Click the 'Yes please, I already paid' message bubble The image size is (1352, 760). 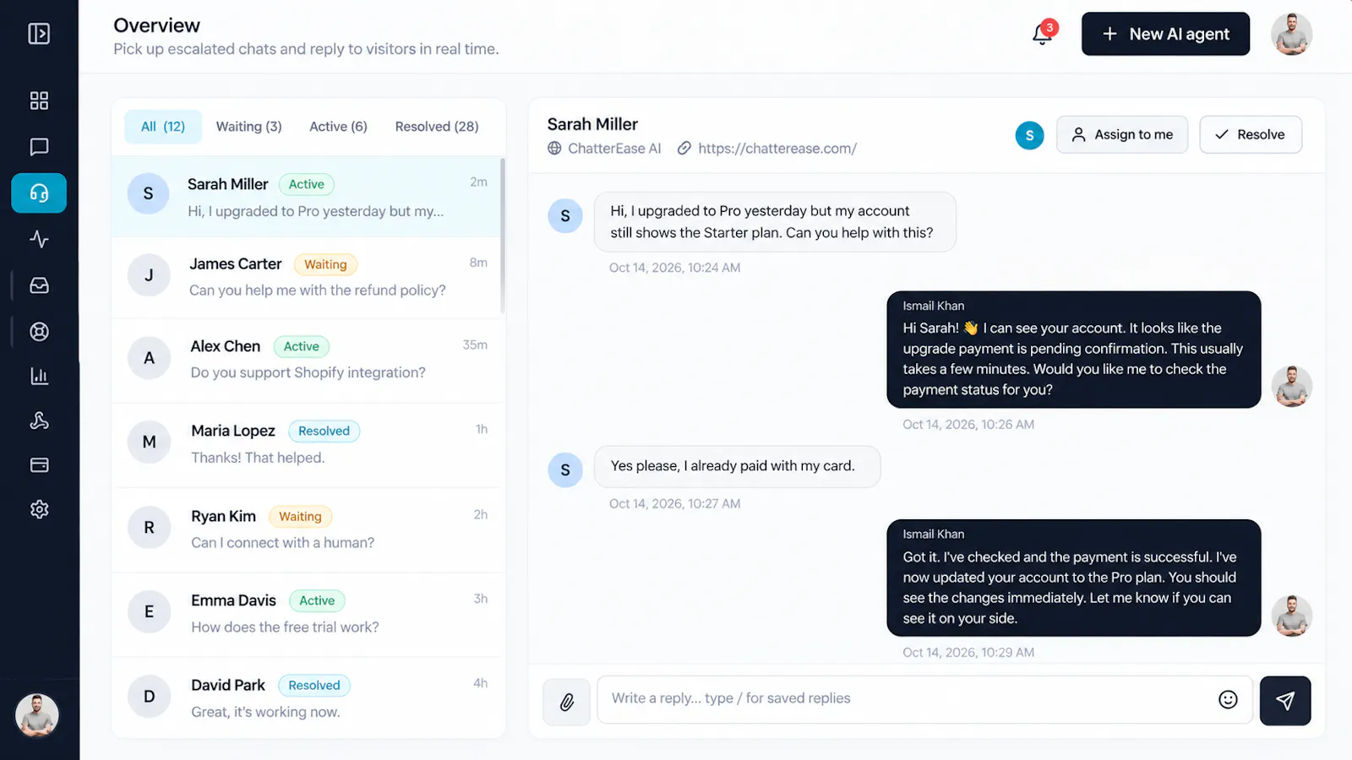737,466
